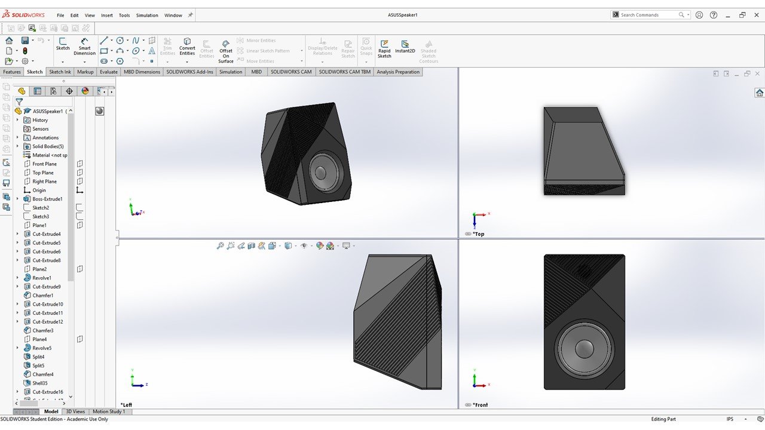This screenshot has width=765, height=430.
Task: Open the File menu
Action: pyautogui.click(x=60, y=16)
